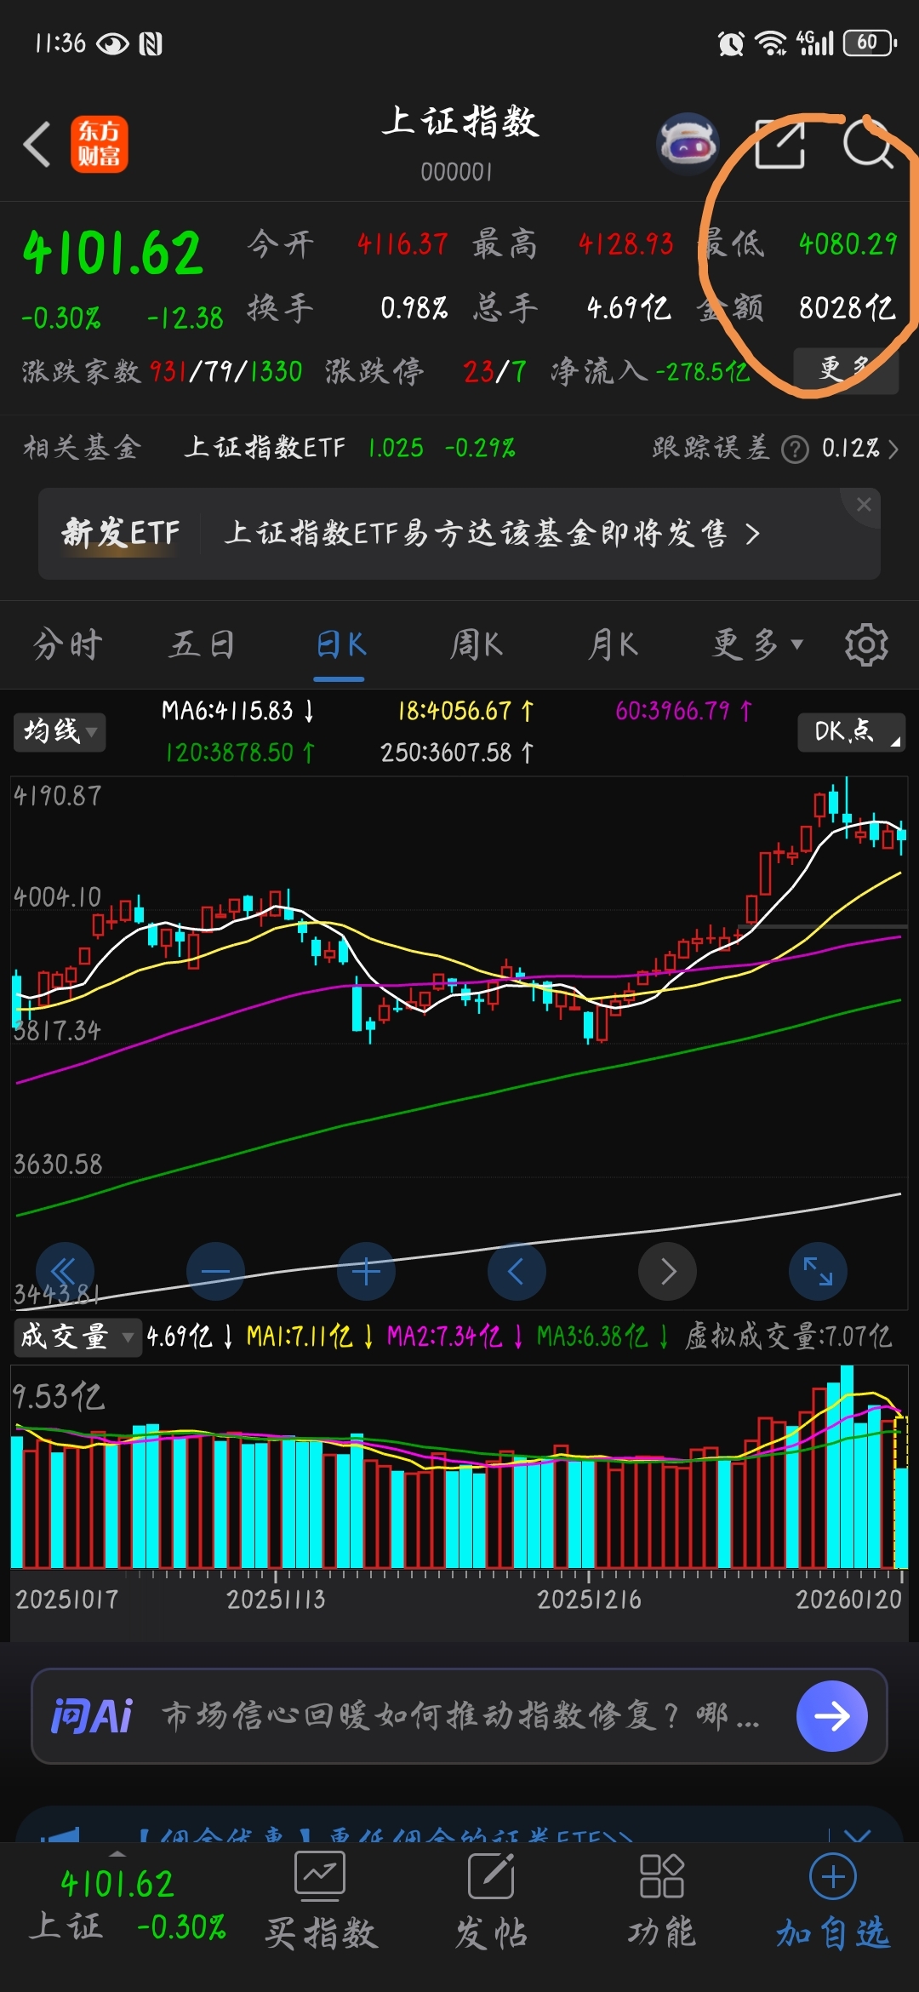Tap the latest candlestick in K-line chart

902,834
